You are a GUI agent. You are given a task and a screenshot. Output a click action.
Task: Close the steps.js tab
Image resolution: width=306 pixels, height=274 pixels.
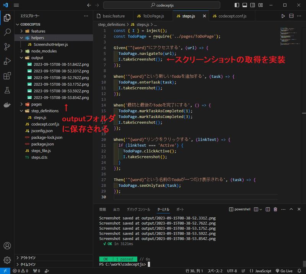204,16
